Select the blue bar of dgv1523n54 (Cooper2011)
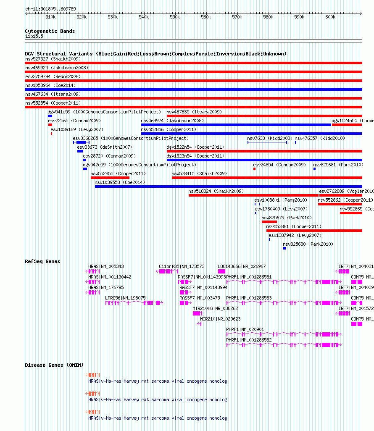 coord(264,160)
